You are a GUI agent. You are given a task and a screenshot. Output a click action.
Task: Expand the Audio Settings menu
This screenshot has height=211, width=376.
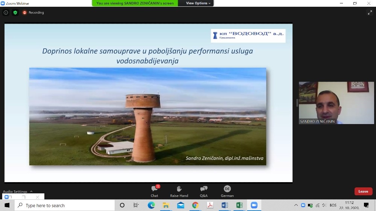click(18, 192)
